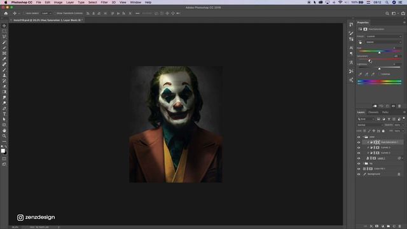This screenshot has height=229, width=407.
Task: Delete the adjustment layer via Properties trash
Action: (399, 106)
